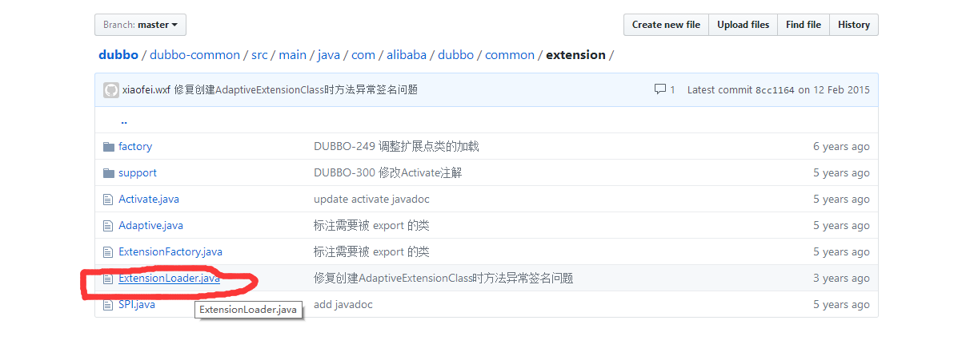Go to dubbo root in breadcrumb
The height and width of the screenshot is (348, 974).
tap(118, 55)
